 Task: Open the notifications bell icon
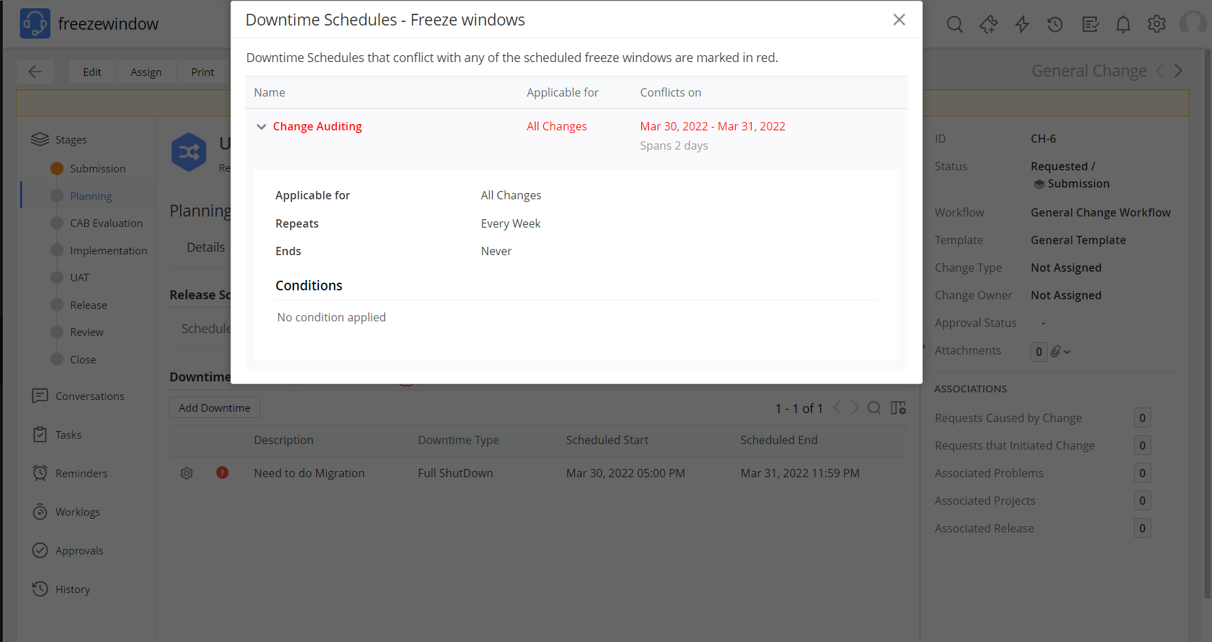click(1123, 25)
